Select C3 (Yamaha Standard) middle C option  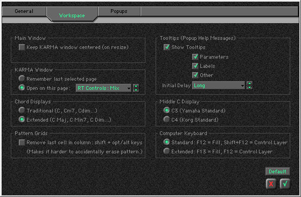click(166, 110)
